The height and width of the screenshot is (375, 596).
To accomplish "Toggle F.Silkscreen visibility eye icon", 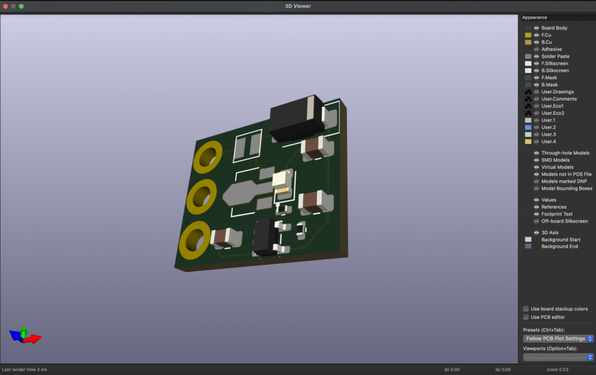I will (x=536, y=63).
